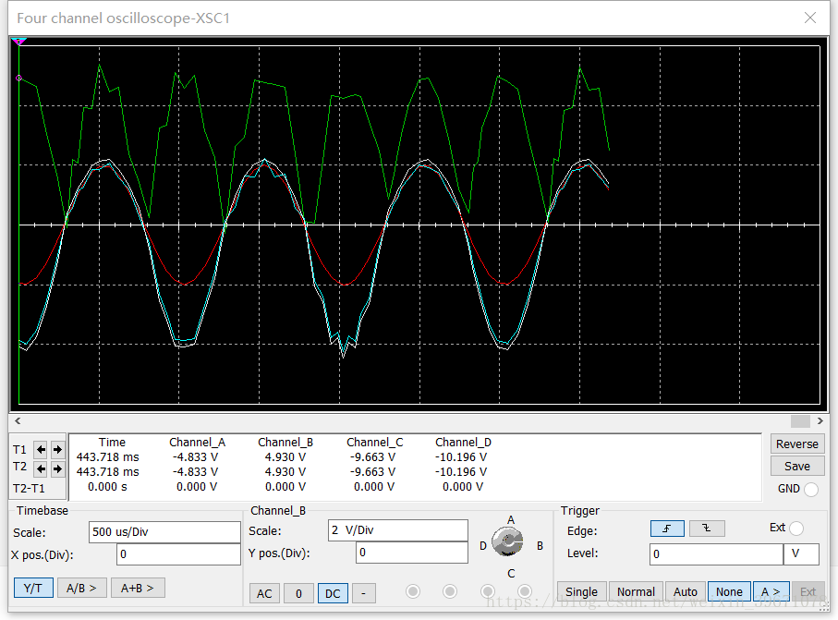This screenshot has width=838, height=620.
Task: Click the T2-T1 time value 0.000 s
Action: pos(107,487)
